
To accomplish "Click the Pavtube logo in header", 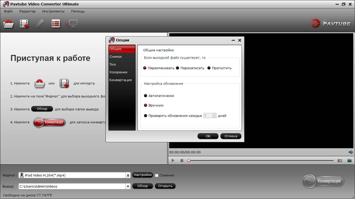I will pyautogui.click(x=331, y=24).
